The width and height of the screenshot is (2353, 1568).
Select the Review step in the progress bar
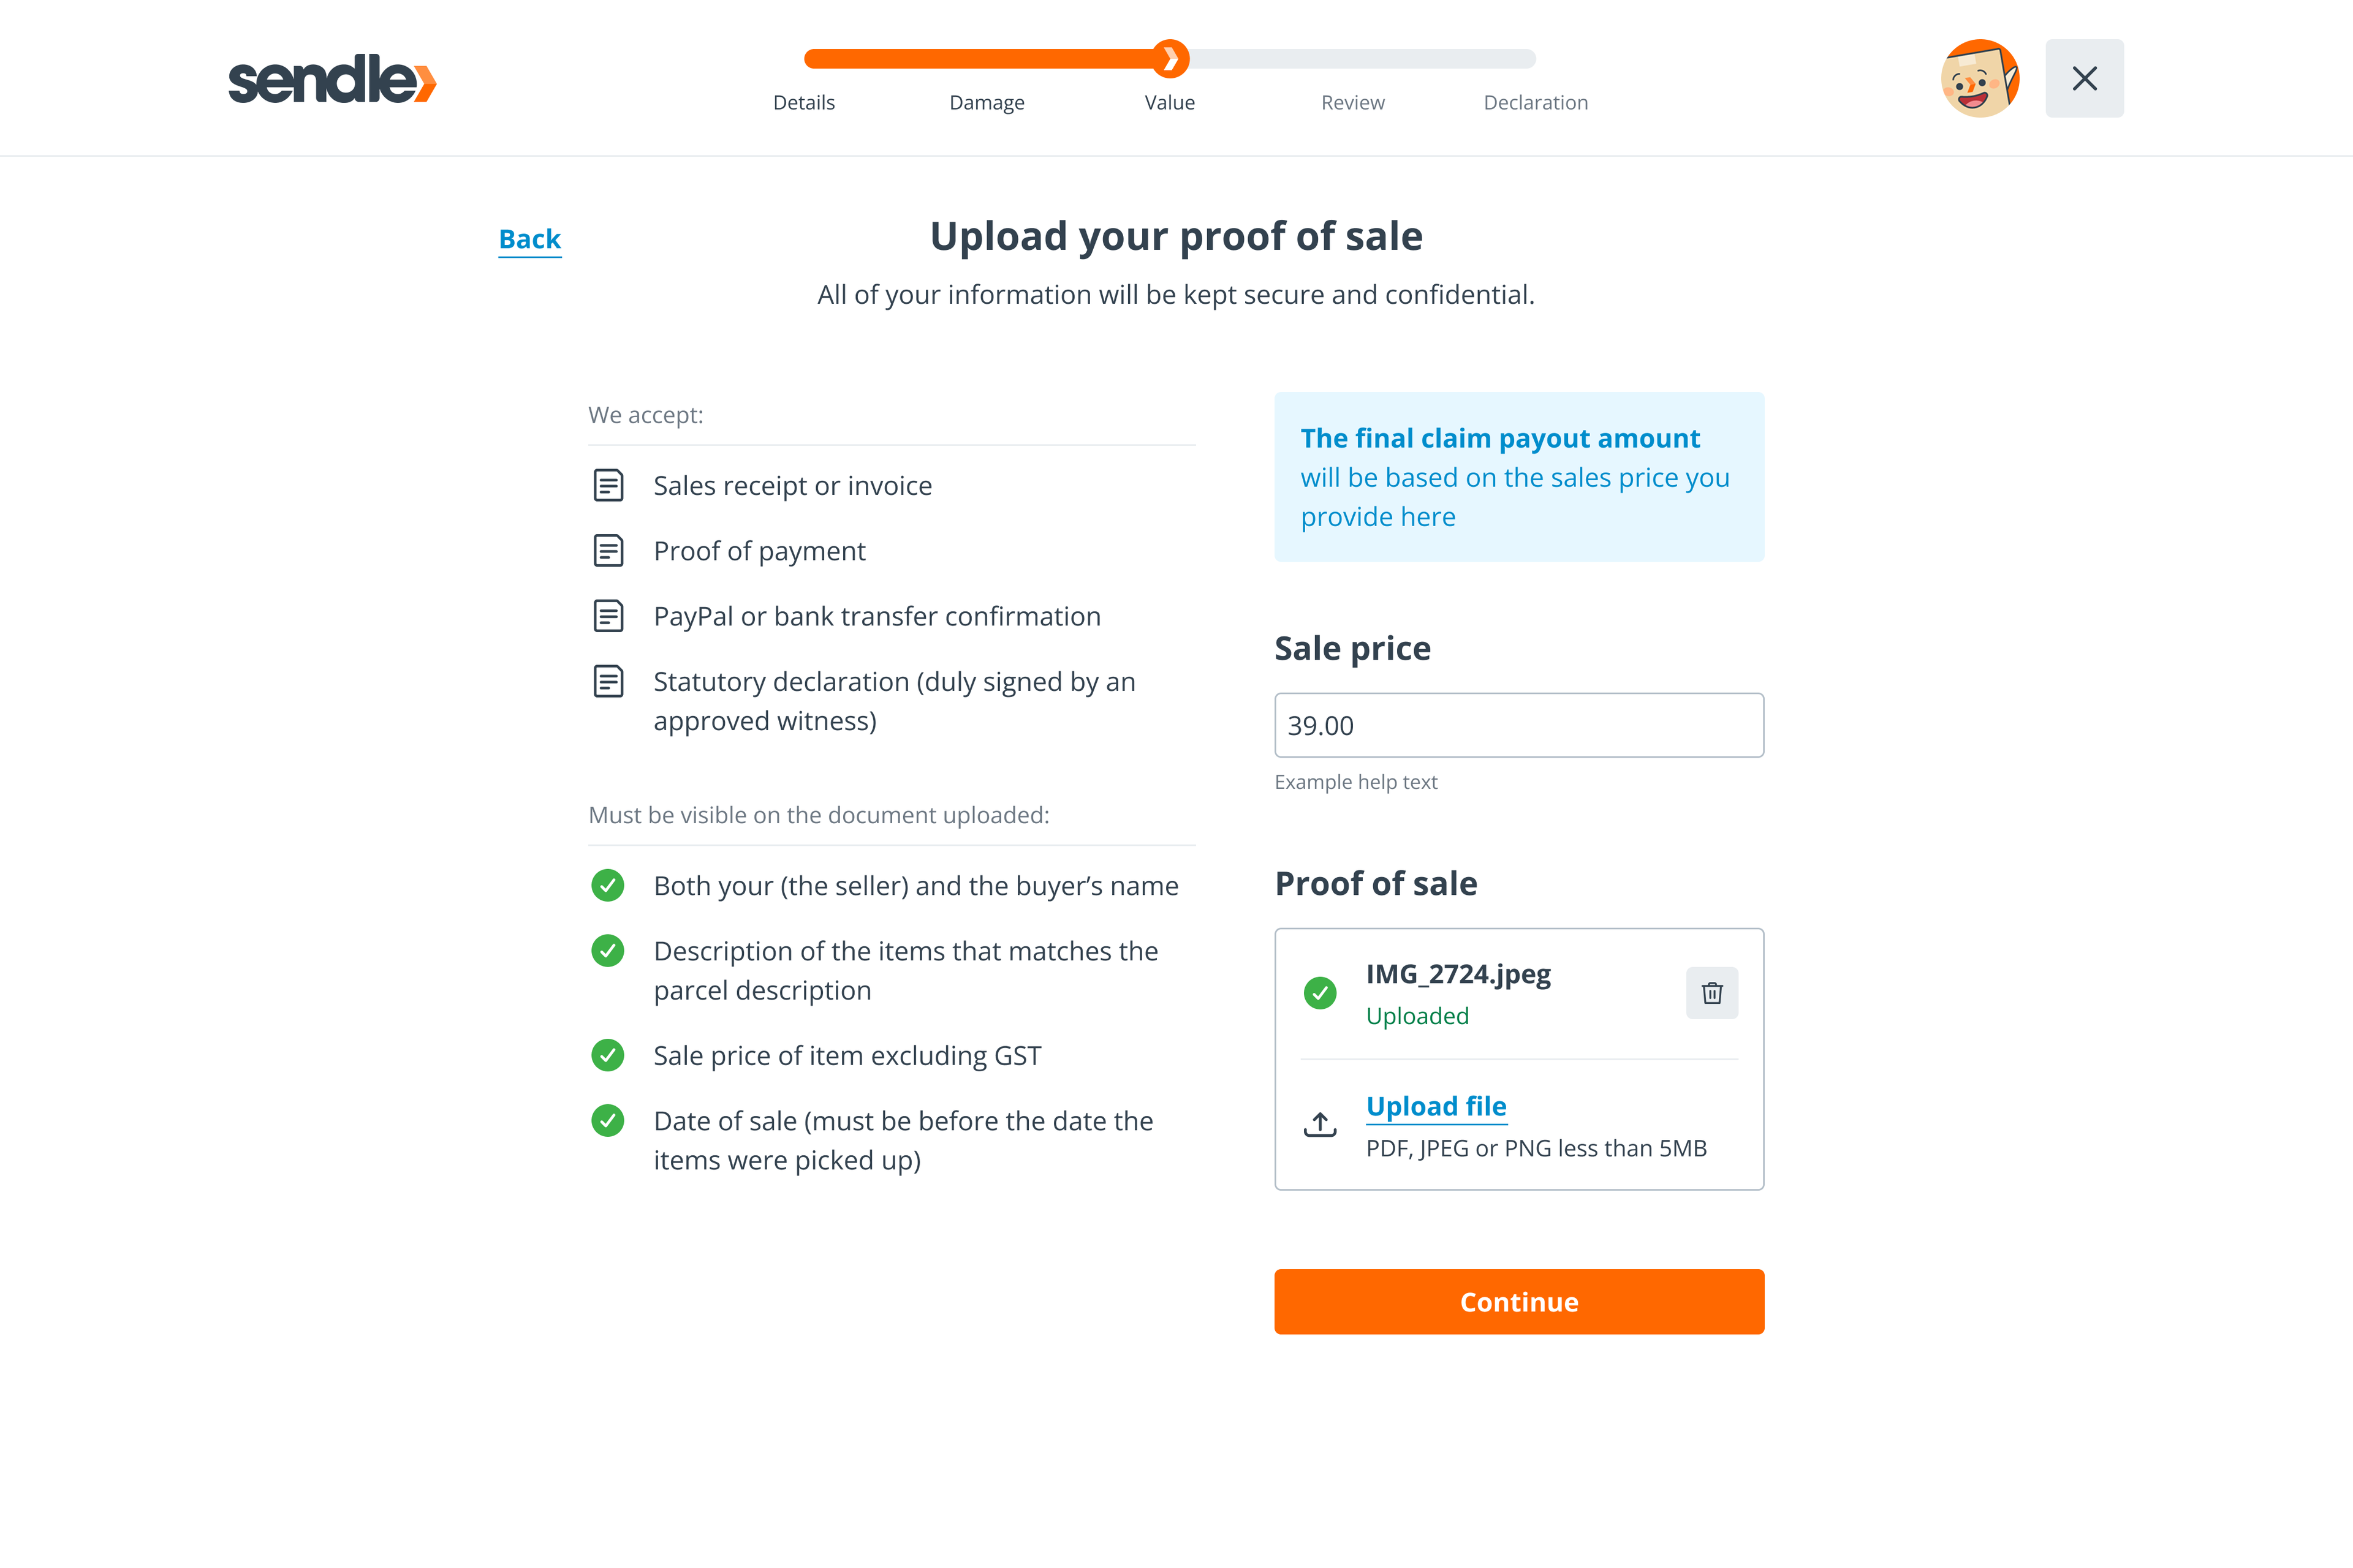point(1352,101)
